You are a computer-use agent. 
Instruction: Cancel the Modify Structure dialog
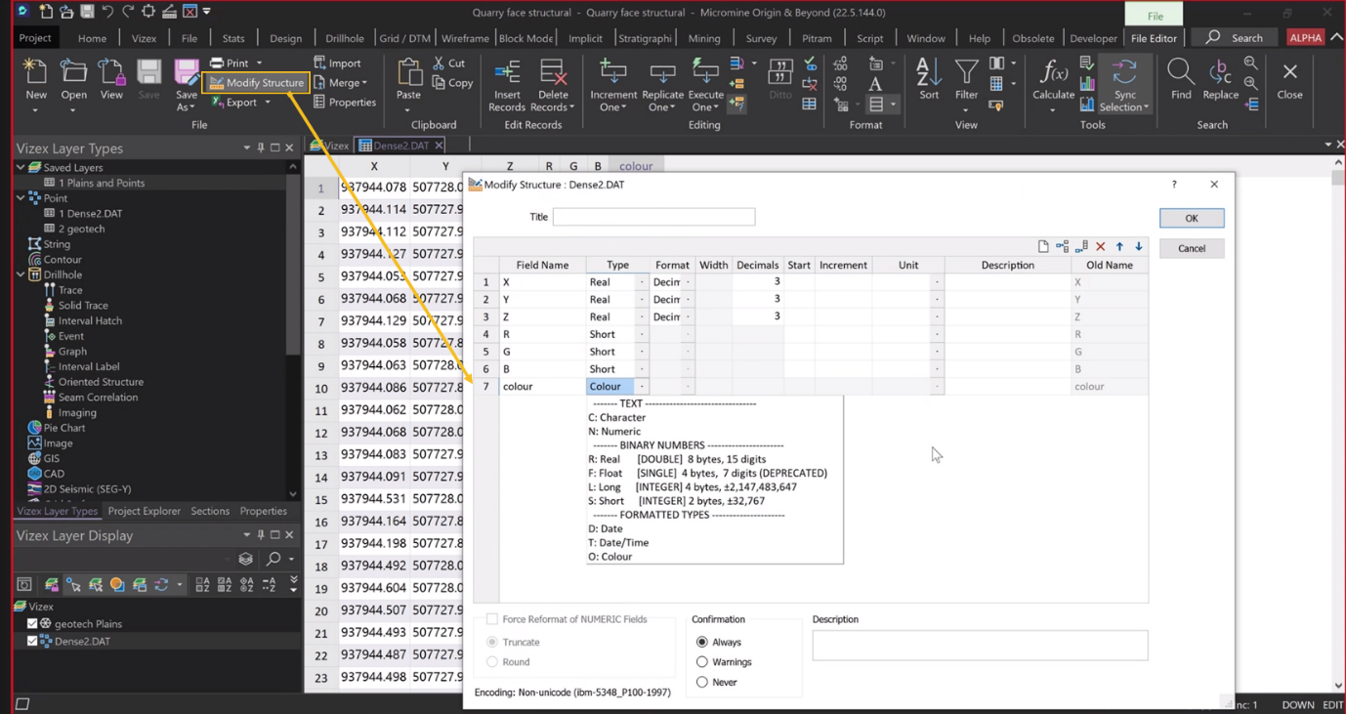(x=1191, y=248)
